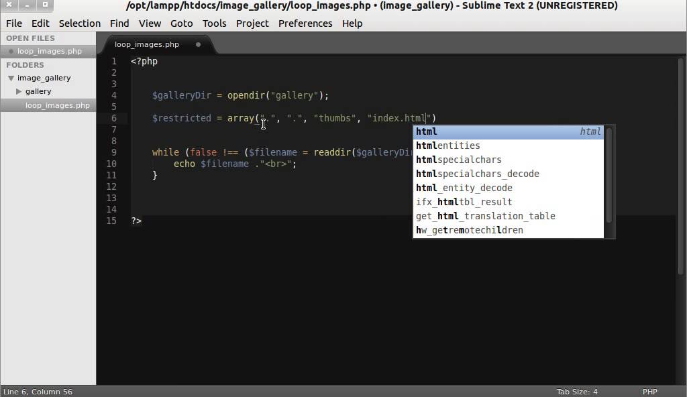Click the false keyword on line 9
Image resolution: width=687 pixels, height=397 pixels.
tap(203, 152)
